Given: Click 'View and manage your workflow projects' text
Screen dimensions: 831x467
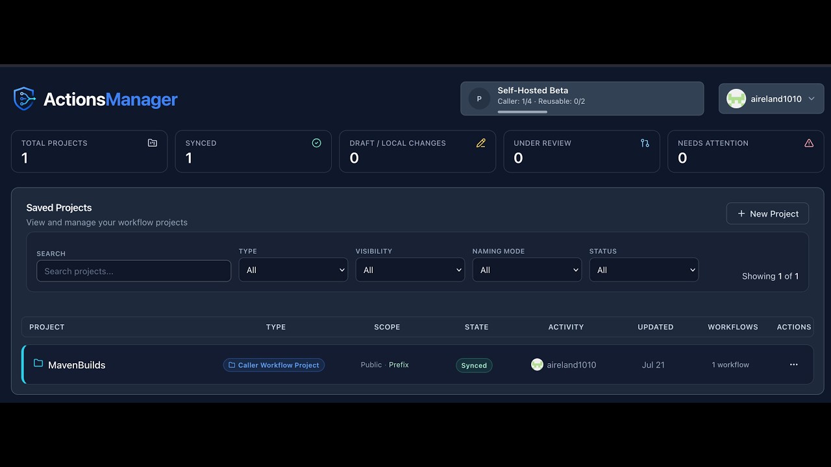Looking at the screenshot, I should (107, 222).
